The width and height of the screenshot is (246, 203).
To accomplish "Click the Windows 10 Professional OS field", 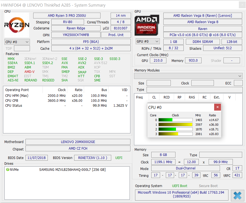I will click(181, 194).
